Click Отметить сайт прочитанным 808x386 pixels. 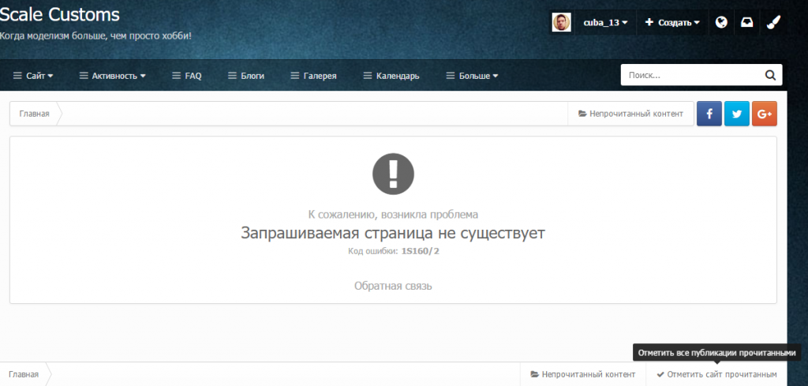tap(716, 375)
